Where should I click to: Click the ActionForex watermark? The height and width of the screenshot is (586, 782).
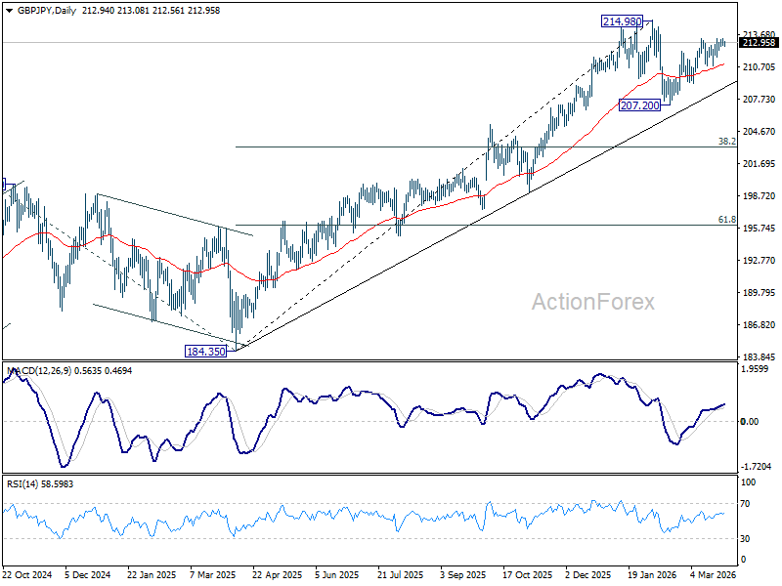593,302
